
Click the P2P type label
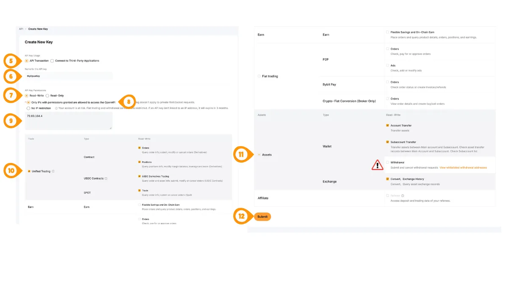click(x=326, y=60)
